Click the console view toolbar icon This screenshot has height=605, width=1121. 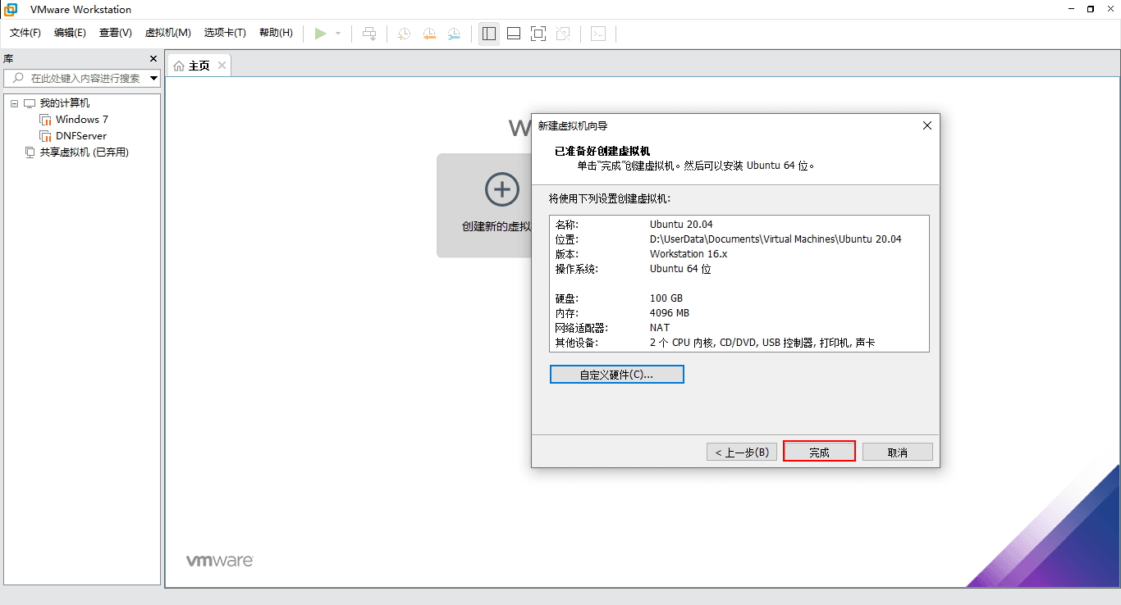coord(599,34)
